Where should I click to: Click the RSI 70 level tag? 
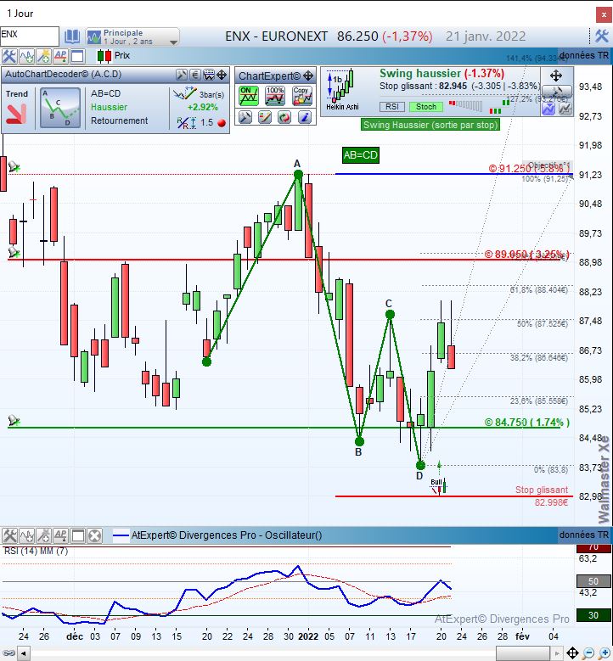coord(593,548)
